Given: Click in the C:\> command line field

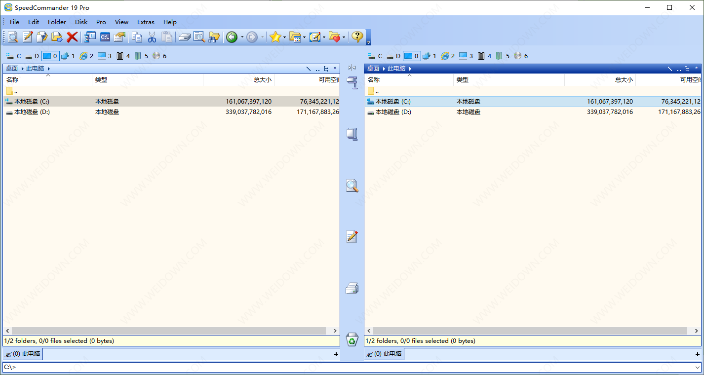Looking at the screenshot, I should (x=348, y=367).
